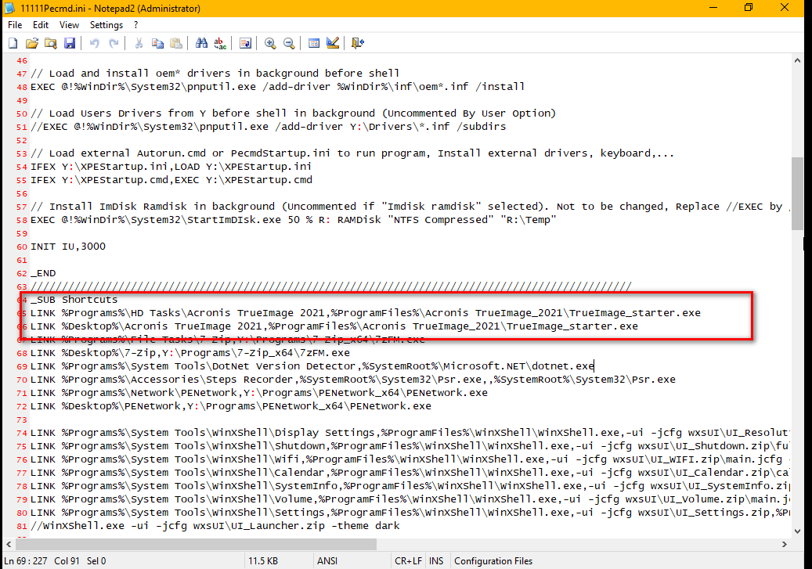Place cursor on the INIT IU,3000 line
This screenshot has height=569, width=812.
[x=68, y=247]
